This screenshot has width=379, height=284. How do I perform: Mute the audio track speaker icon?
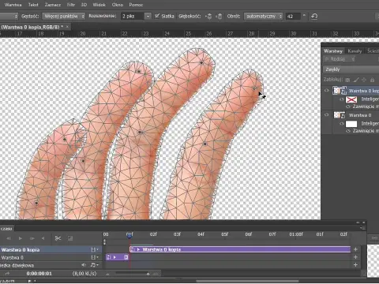[x=84, y=265]
